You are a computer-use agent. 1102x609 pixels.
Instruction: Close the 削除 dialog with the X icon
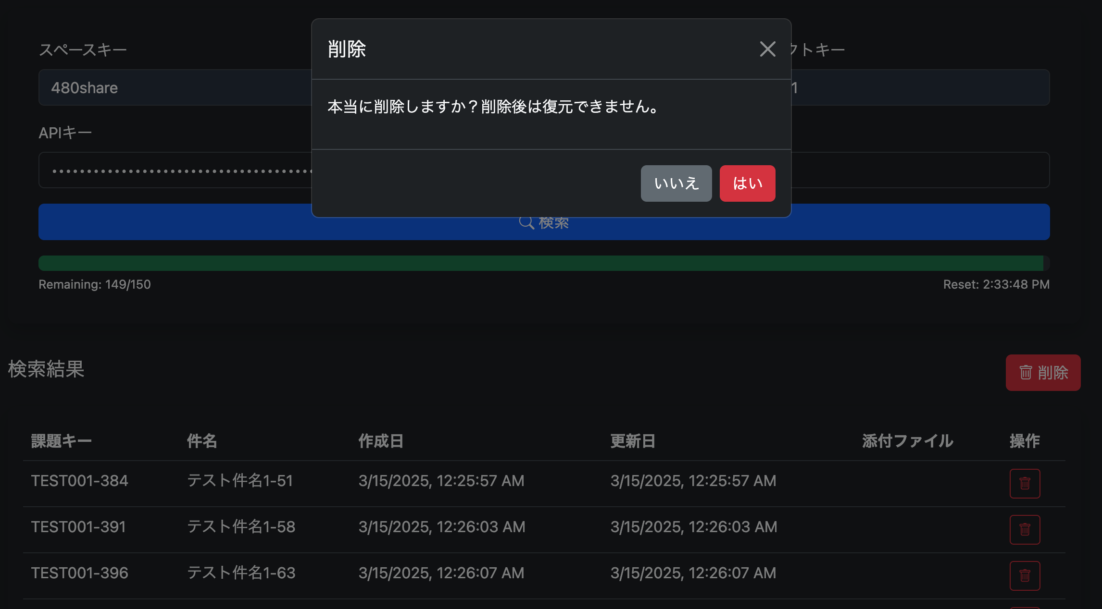[x=767, y=49]
